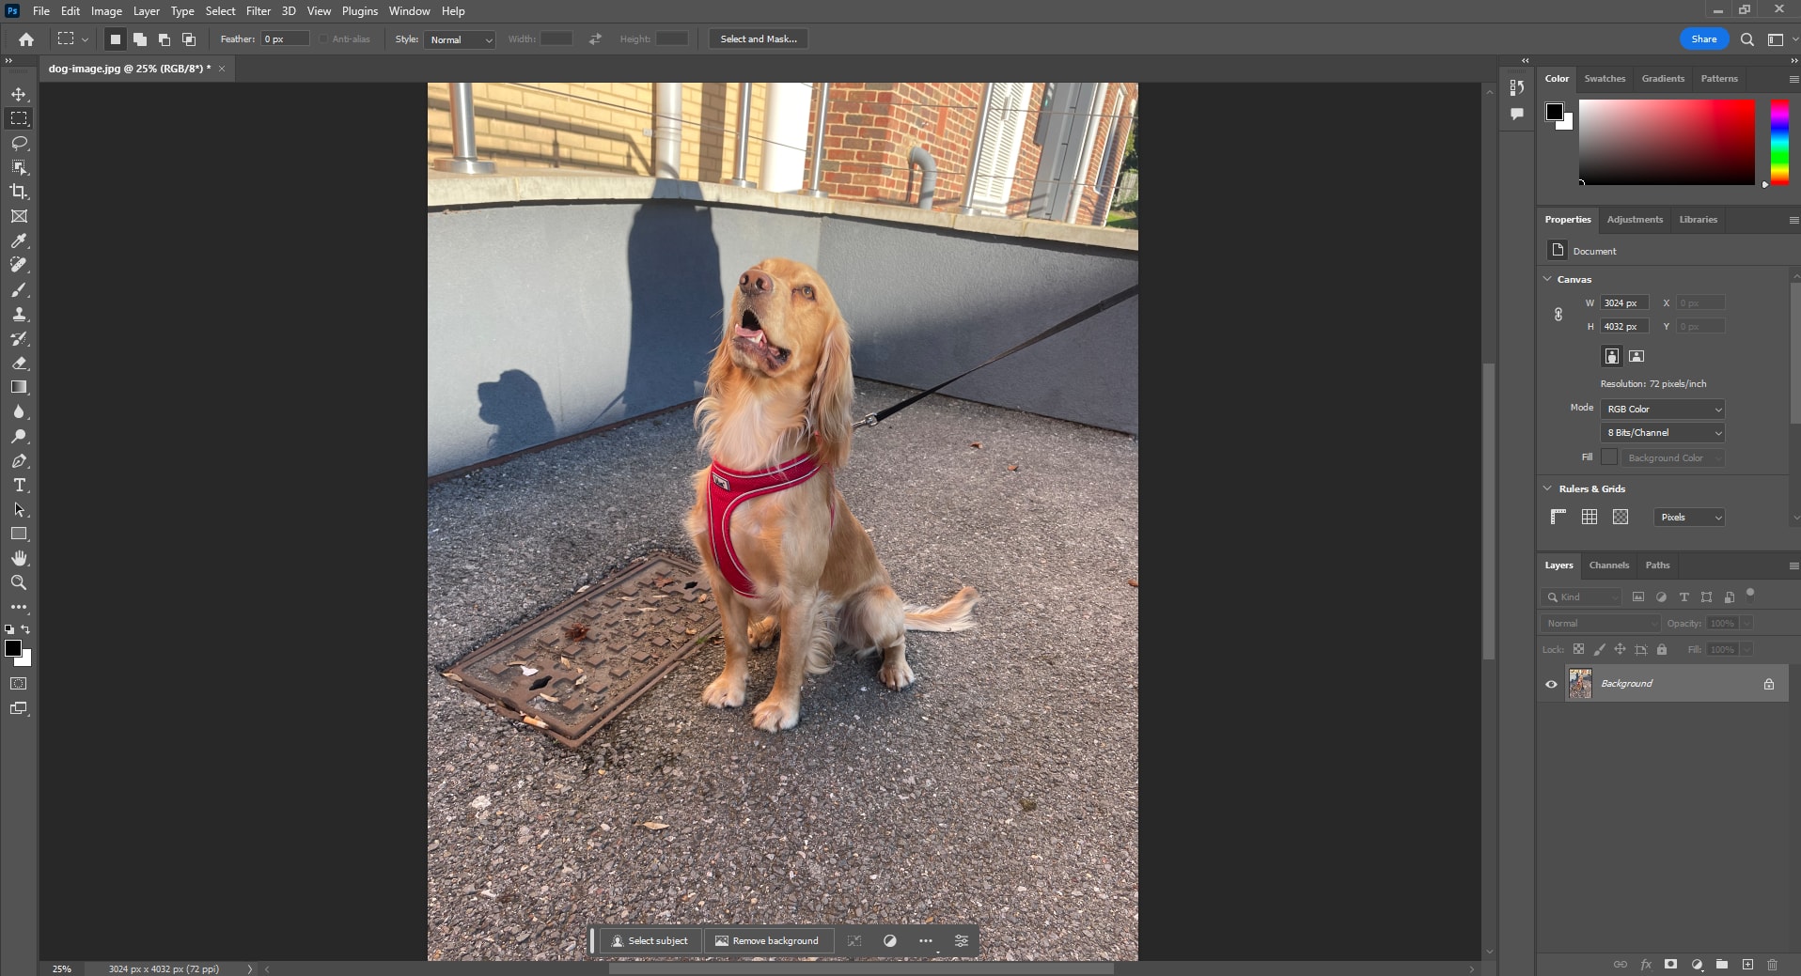Toggle grid display in Rulers & Grids

coord(1590,517)
